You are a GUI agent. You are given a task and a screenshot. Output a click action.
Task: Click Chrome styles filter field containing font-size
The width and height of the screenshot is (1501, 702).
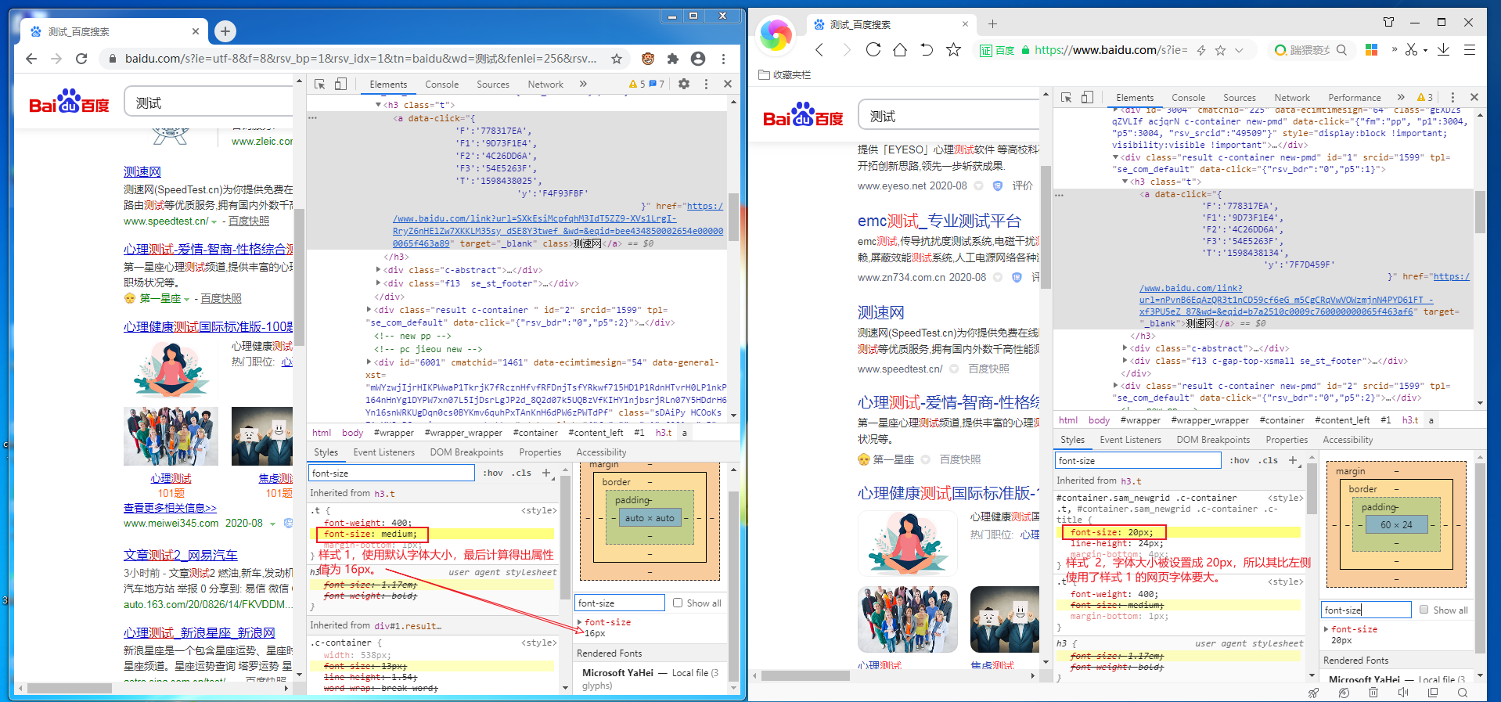pos(392,473)
